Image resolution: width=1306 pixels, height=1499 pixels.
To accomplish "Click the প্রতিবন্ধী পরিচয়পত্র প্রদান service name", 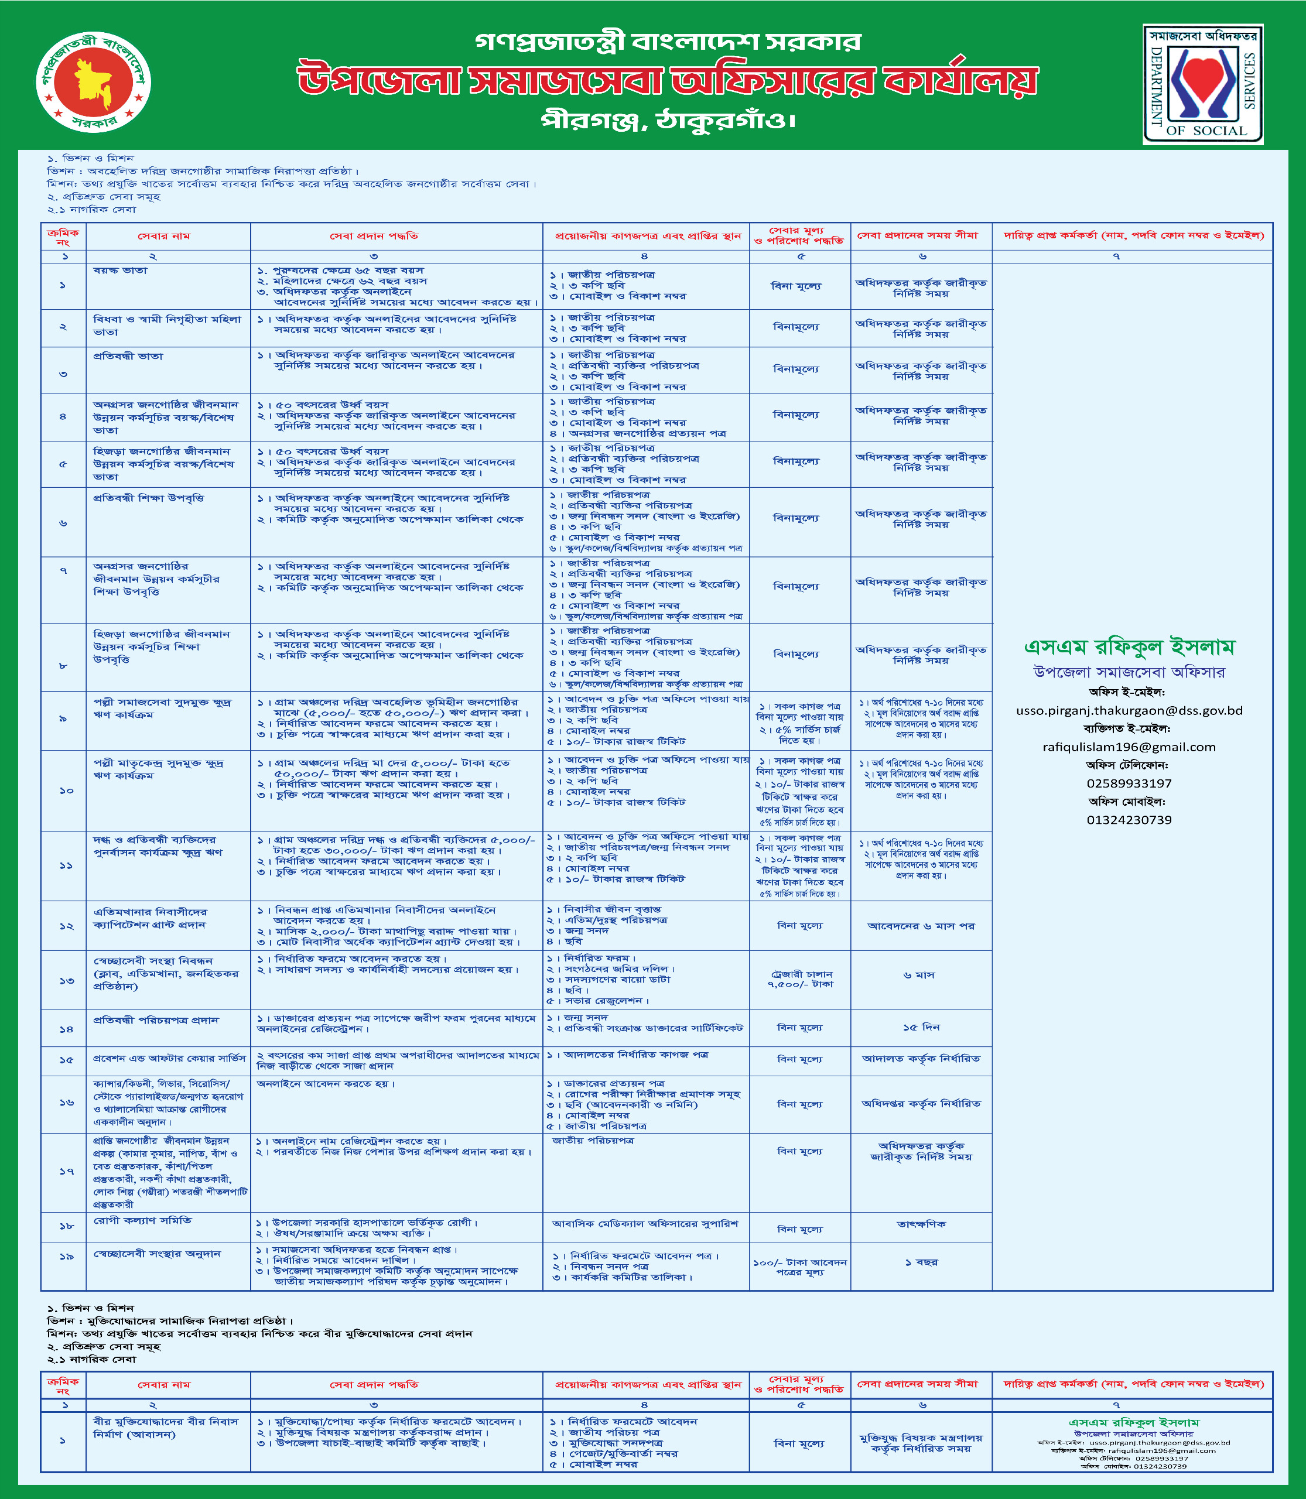I will pyautogui.click(x=155, y=1020).
